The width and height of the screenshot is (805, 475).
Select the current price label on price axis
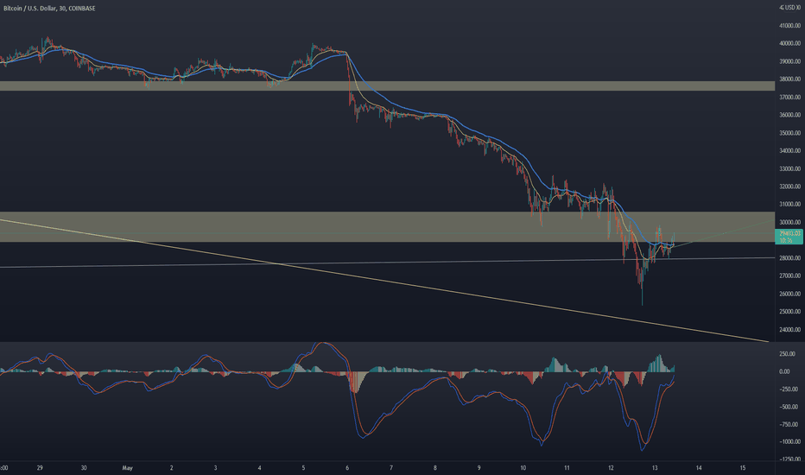[789, 237]
